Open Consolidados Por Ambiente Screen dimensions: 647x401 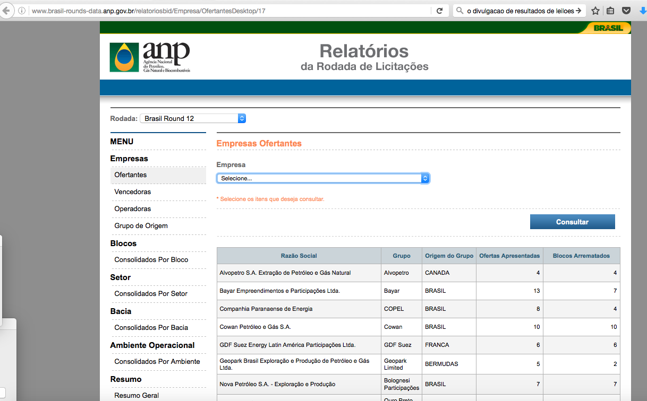[158, 362]
